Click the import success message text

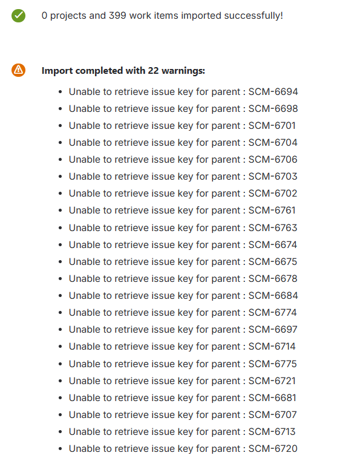click(162, 16)
